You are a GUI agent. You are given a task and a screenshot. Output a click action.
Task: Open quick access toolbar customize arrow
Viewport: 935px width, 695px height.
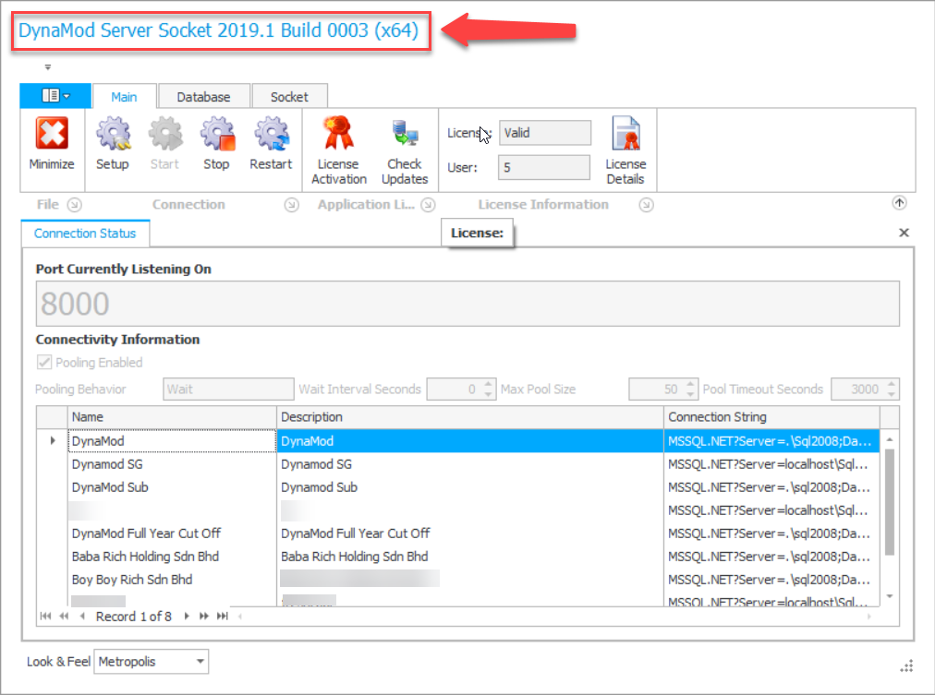[x=48, y=67]
